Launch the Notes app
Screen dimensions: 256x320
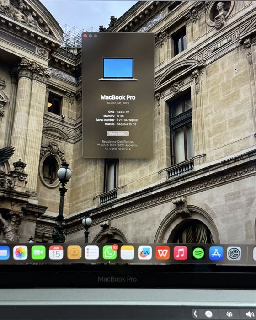[x=128, y=253]
